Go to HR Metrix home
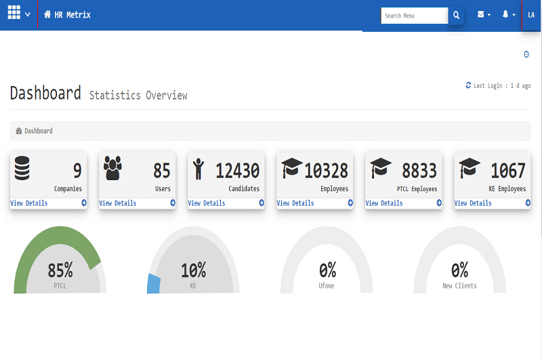This screenshot has height=361, width=542. pos(67,15)
